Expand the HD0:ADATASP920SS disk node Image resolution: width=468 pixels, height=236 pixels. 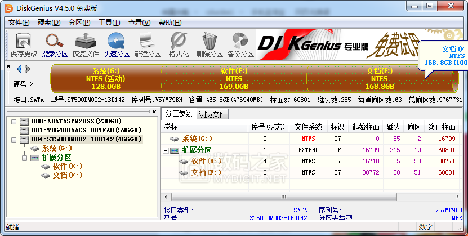point(13,121)
